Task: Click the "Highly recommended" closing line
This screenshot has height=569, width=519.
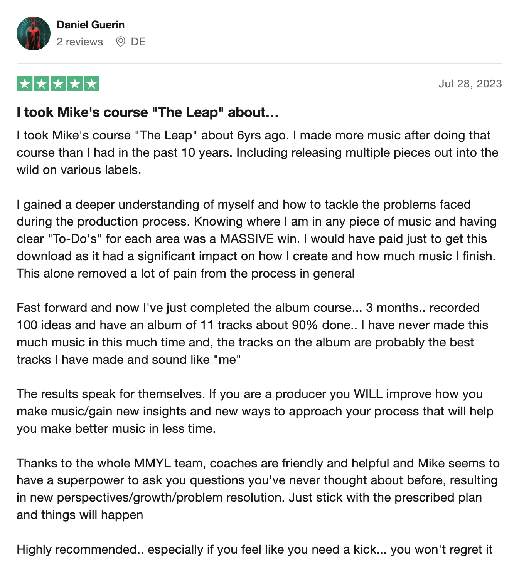Action: pos(254,550)
